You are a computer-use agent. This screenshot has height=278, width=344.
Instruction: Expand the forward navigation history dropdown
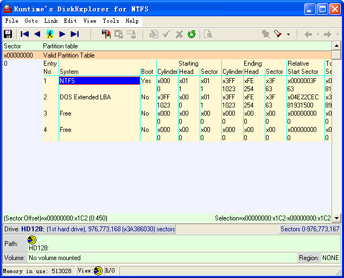pos(337,35)
